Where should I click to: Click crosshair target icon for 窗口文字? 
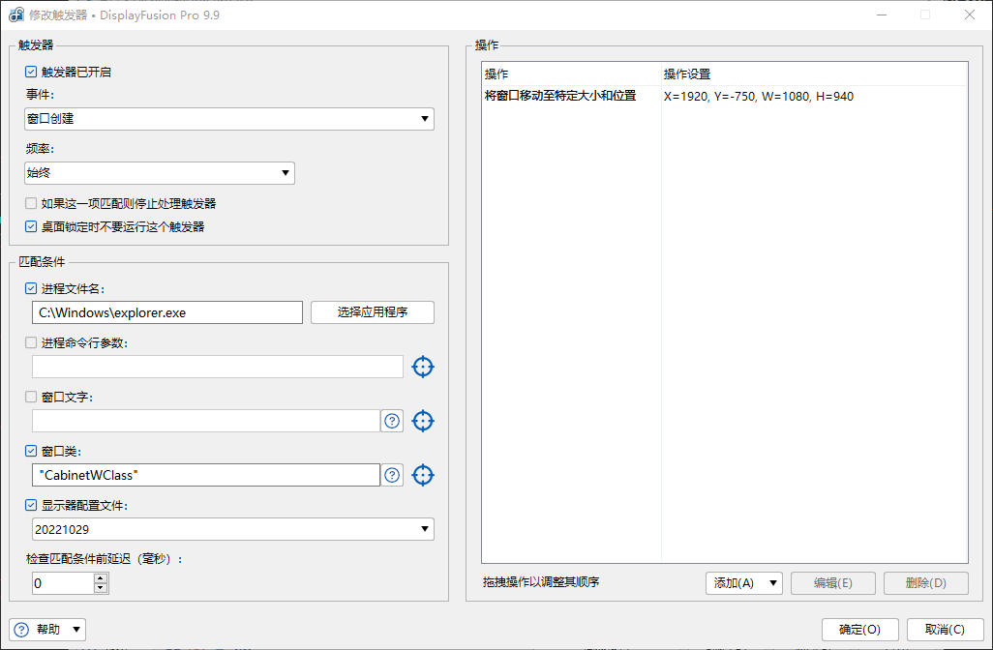tap(423, 421)
